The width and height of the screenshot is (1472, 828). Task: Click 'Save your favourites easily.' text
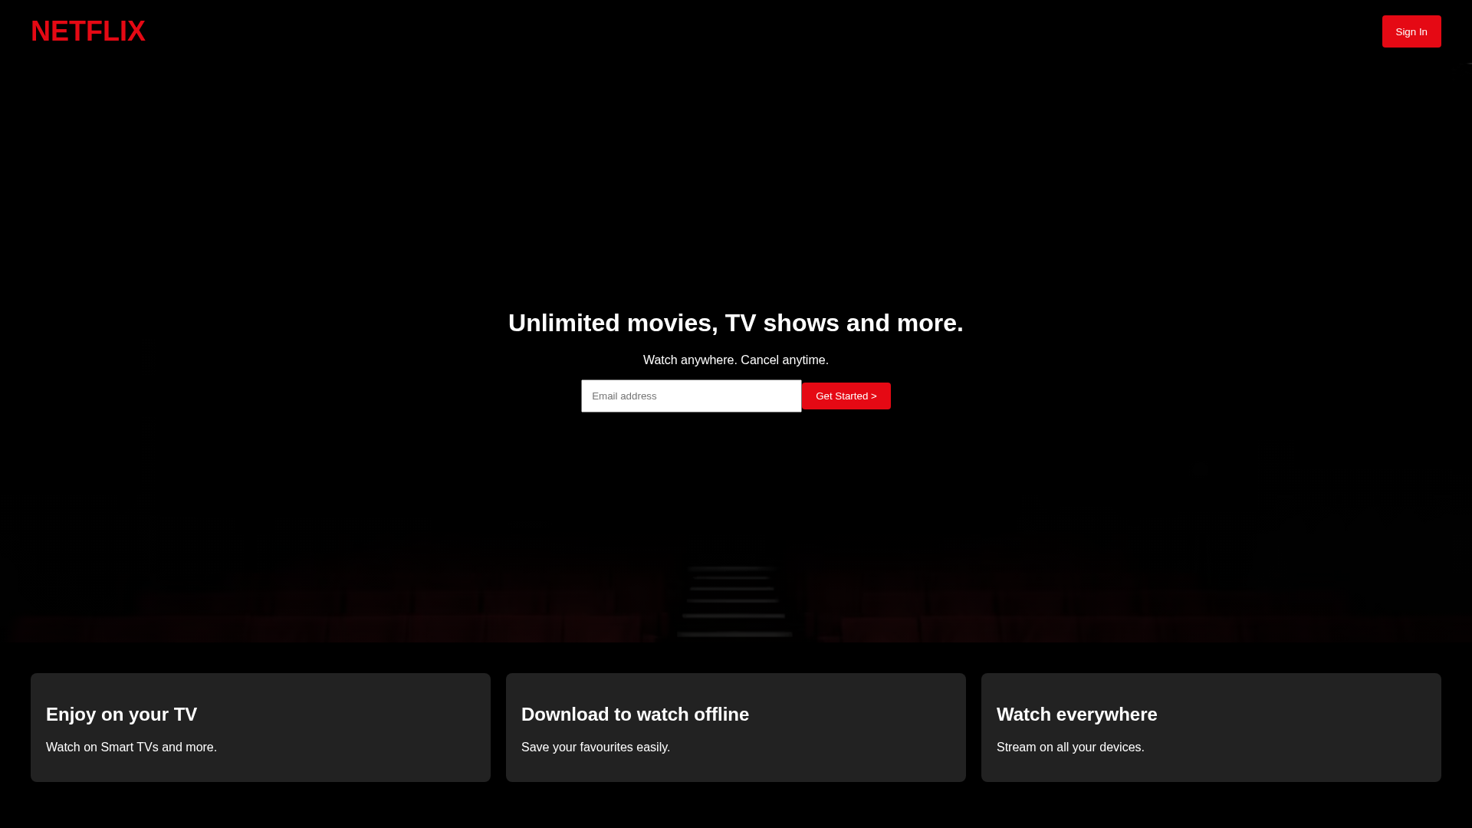(596, 747)
